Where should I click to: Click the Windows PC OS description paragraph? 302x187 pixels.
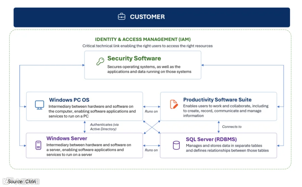[92, 111]
